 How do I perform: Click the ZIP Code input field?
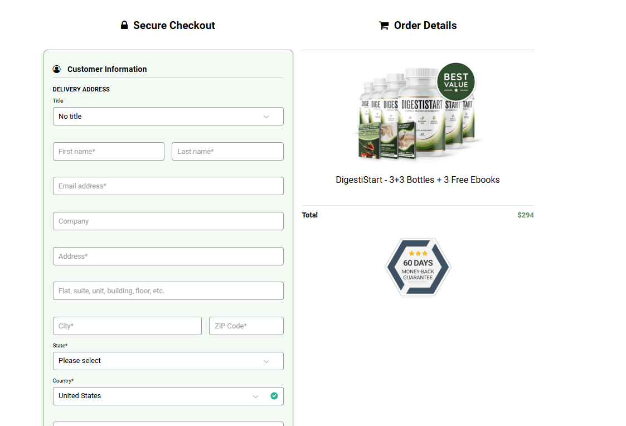[246, 326]
